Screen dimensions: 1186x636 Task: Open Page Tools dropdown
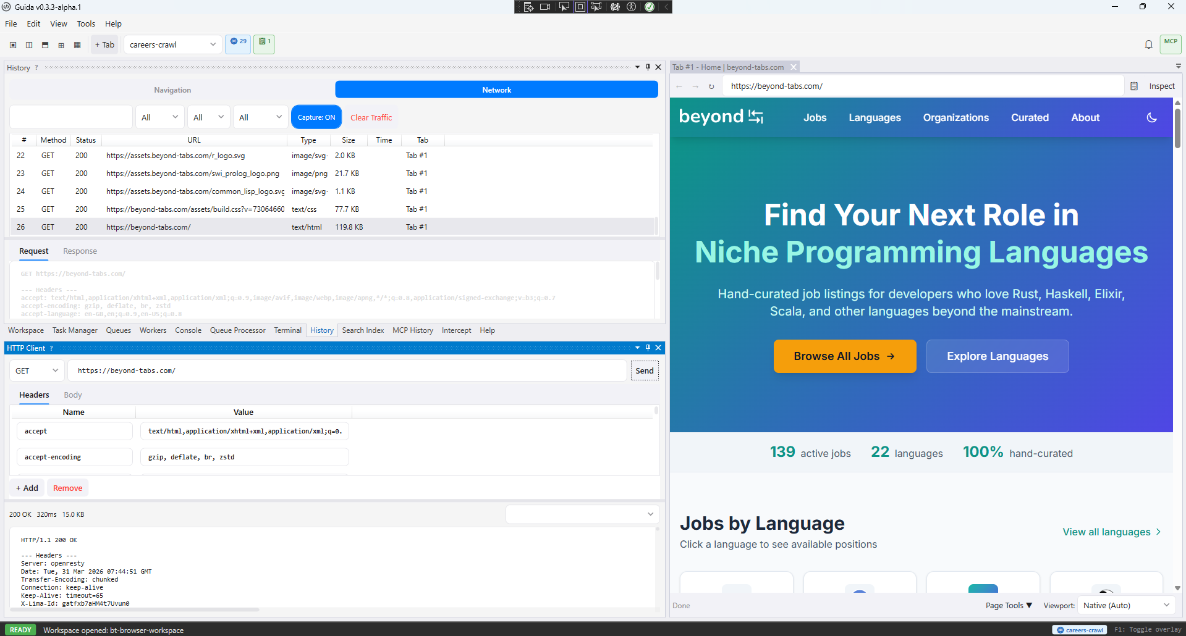click(x=1009, y=605)
